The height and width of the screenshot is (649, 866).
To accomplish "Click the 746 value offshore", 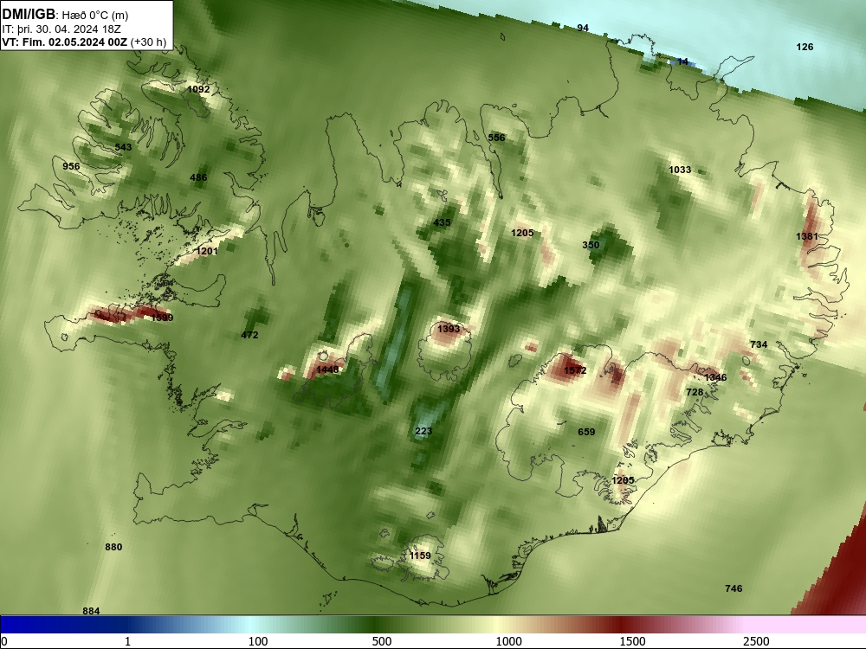I will coord(734,588).
